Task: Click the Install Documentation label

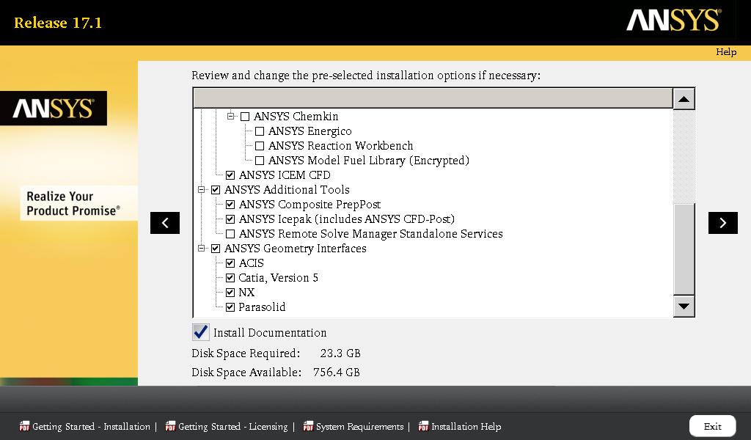Action: (x=270, y=333)
